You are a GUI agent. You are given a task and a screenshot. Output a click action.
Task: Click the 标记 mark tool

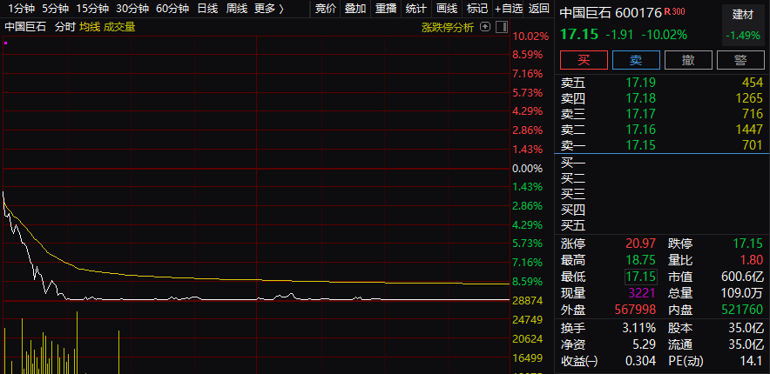[x=476, y=9]
